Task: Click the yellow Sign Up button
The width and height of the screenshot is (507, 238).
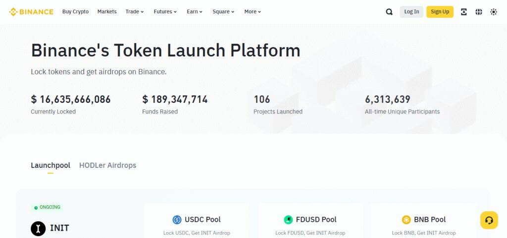Action: (x=440, y=12)
